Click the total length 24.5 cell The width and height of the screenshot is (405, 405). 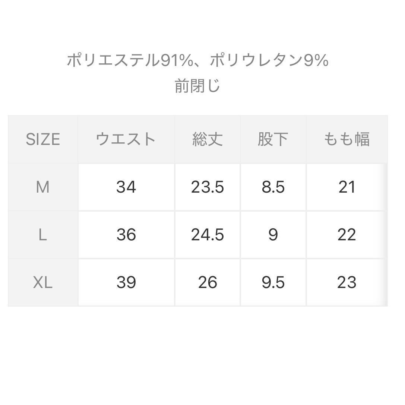[x=208, y=235]
